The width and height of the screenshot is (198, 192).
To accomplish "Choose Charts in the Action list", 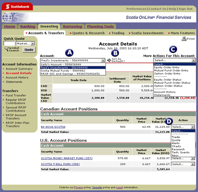I will pos(176,146).
